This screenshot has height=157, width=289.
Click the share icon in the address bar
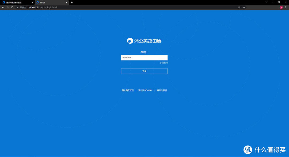(239, 7)
